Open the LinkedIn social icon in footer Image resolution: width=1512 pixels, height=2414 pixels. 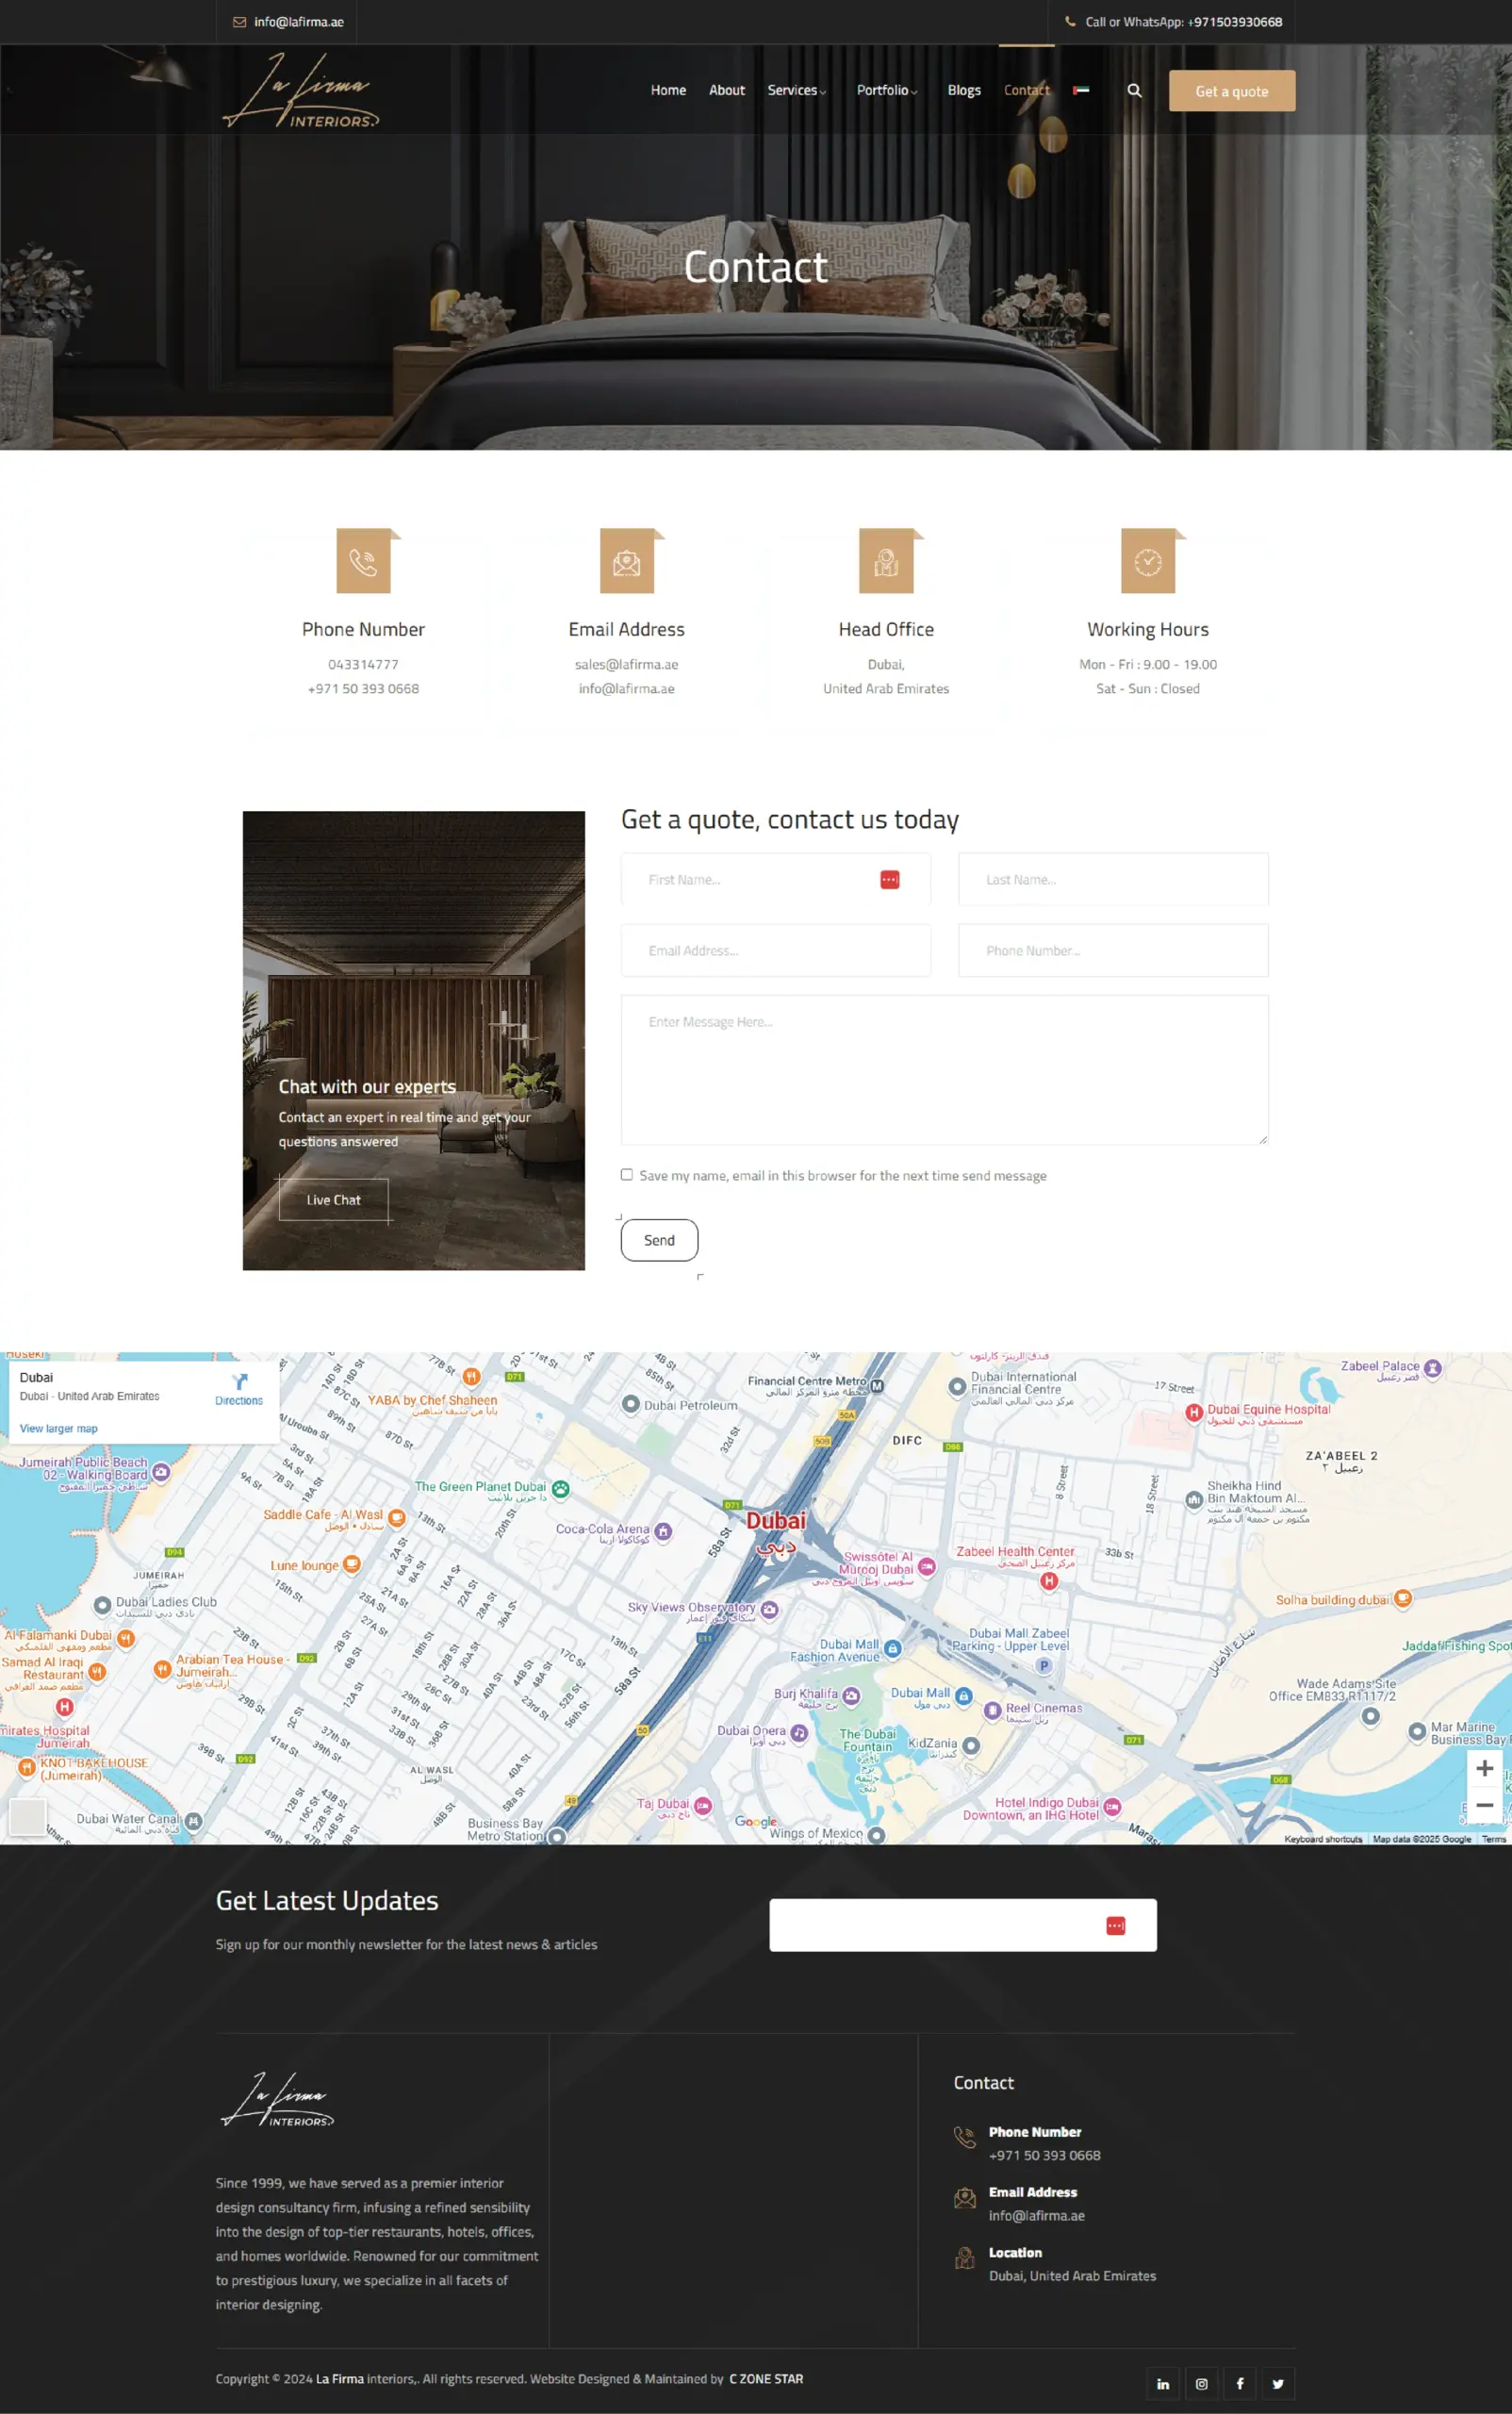click(1162, 2384)
